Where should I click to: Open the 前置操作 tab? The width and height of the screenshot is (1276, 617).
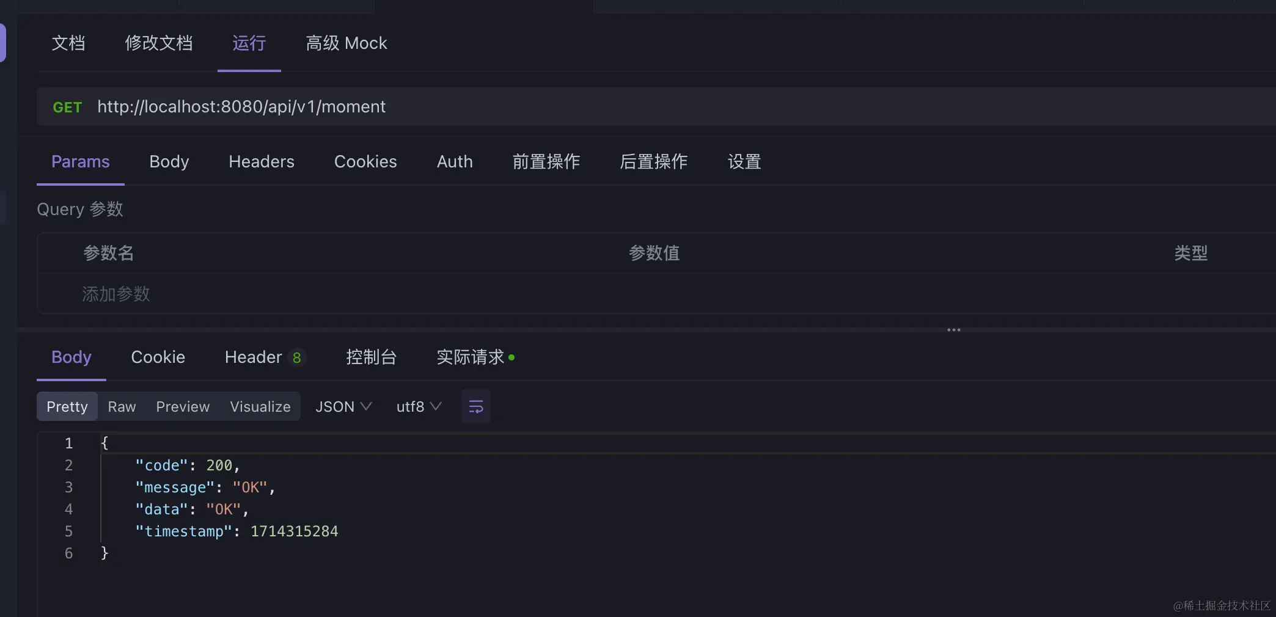point(546,162)
